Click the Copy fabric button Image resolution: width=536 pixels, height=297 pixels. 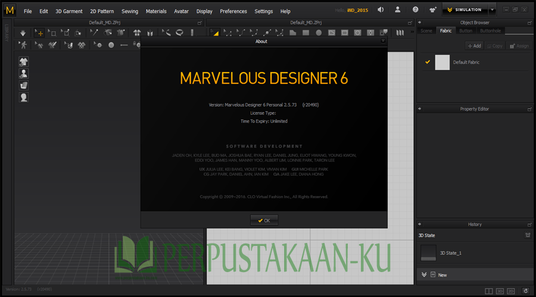(x=495, y=46)
